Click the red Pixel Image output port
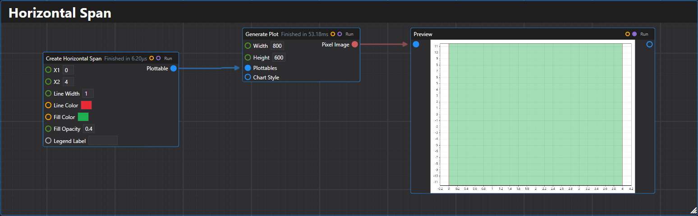This screenshot has width=698, height=216. coord(355,44)
